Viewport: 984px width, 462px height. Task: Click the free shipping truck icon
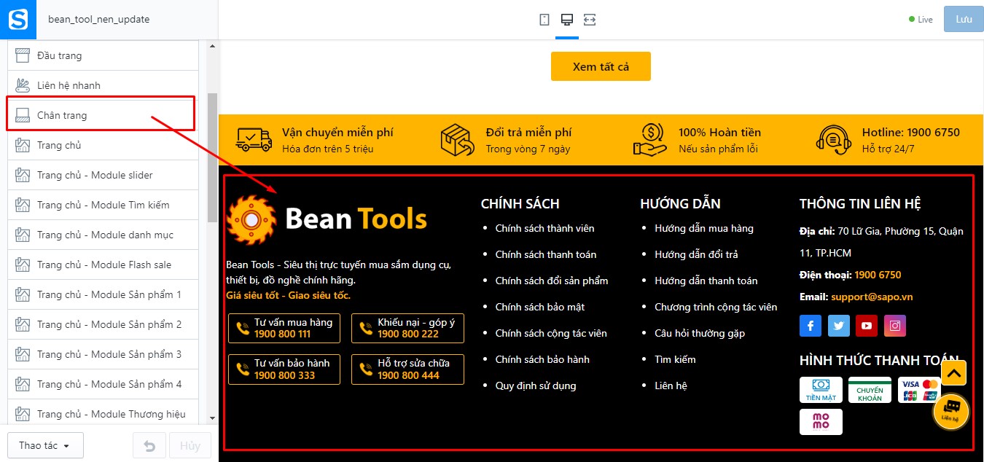click(x=254, y=139)
